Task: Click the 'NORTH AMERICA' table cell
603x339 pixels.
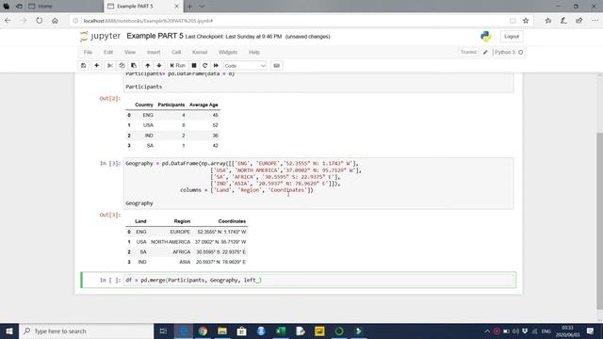Action: [x=171, y=242]
